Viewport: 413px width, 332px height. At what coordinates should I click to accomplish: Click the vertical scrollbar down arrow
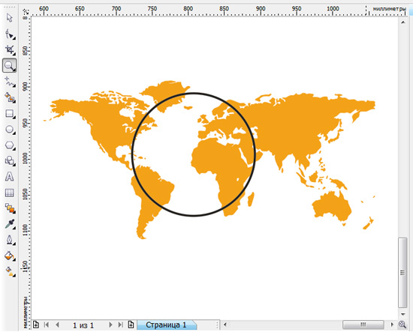(403, 314)
